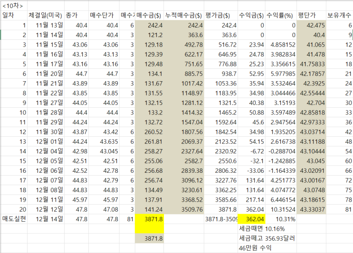Viewport: 353px width, 253px height.
Task: Click the 일차 header cell
Action: click(x=14, y=16)
